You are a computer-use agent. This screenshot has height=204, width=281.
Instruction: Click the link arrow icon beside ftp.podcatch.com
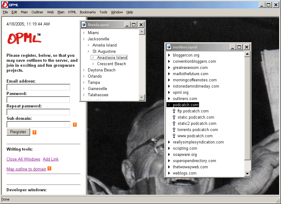(174, 111)
